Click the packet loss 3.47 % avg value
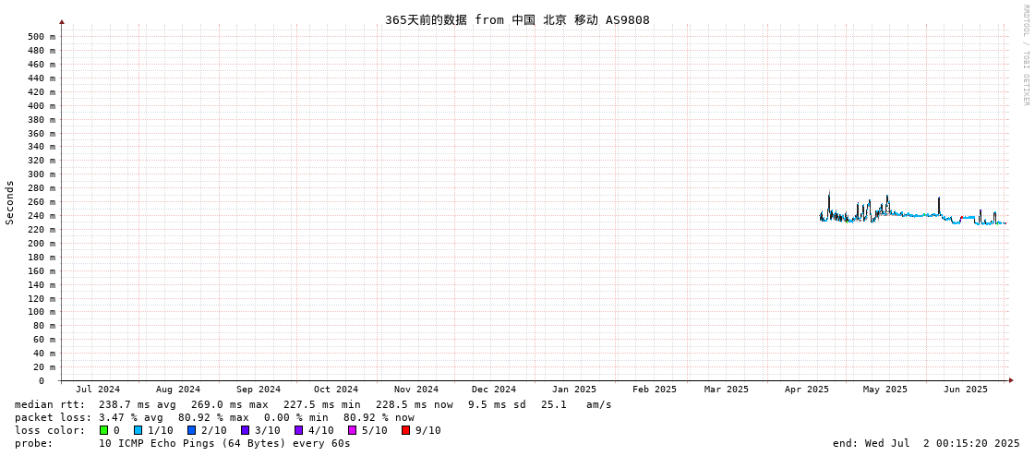This screenshot has height=456, width=1035. pos(131,417)
